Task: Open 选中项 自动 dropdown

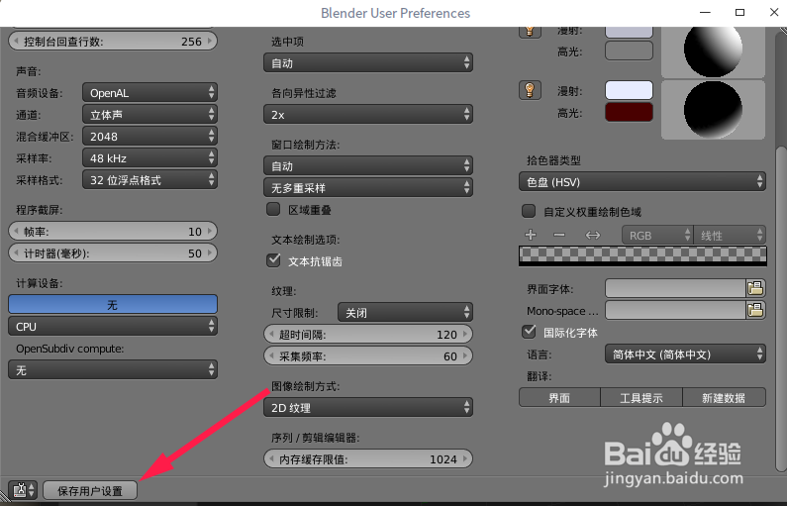Action: click(x=368, y=62)
